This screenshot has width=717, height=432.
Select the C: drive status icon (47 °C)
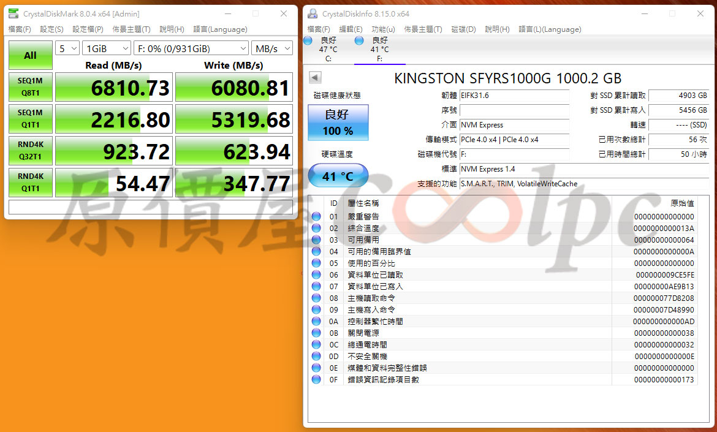pyautogui.click(x=308, y=40)
